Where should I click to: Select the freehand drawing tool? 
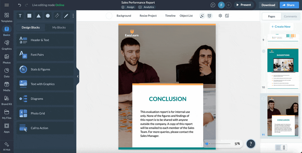click(66, 16)
